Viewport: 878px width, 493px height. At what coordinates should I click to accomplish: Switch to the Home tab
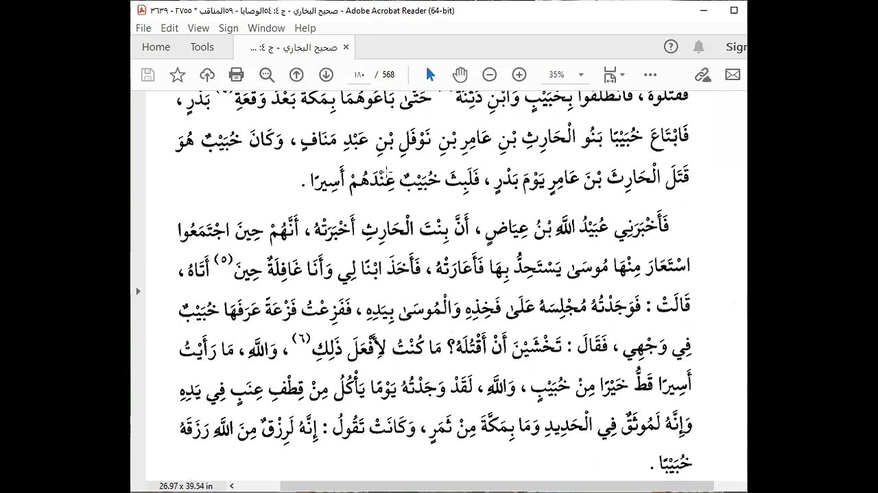[156, 47]
